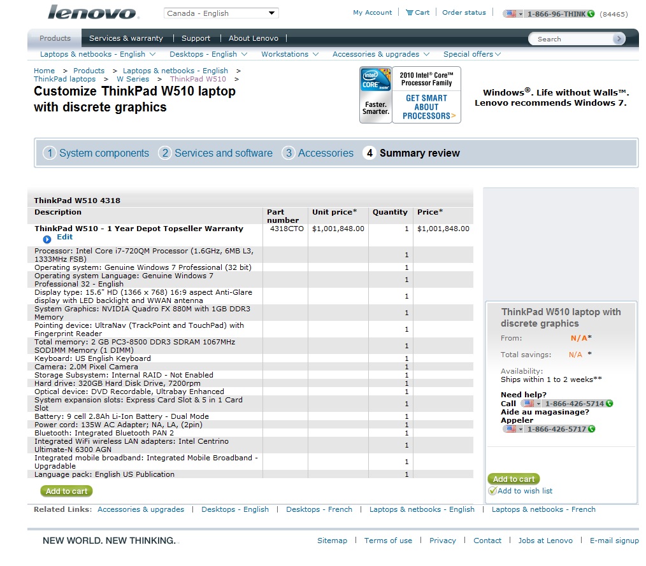
Task: Open the Cart icon link
Action: pos(417,12)
